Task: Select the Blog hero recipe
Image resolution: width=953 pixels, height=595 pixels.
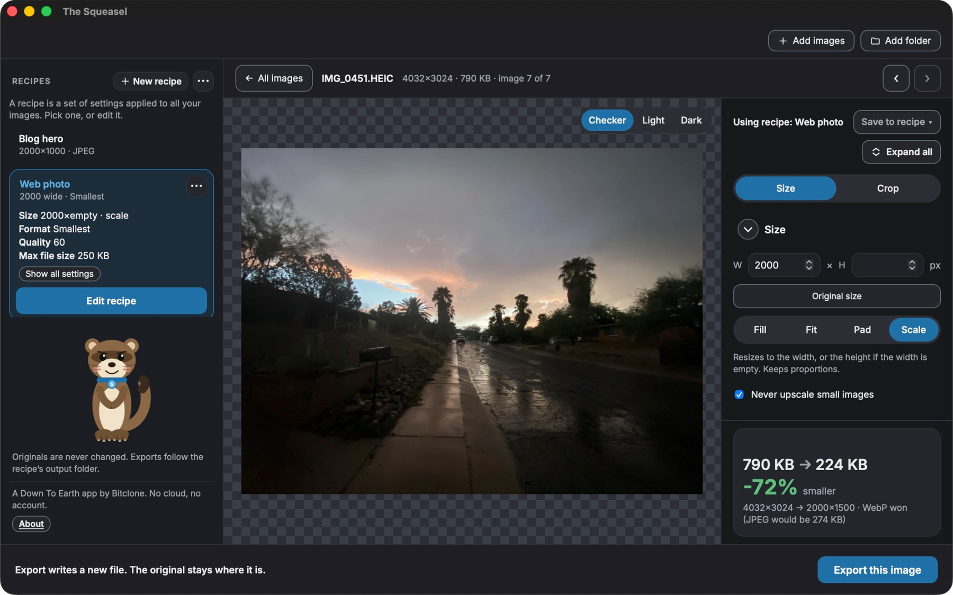Action: tap(111, 145)
